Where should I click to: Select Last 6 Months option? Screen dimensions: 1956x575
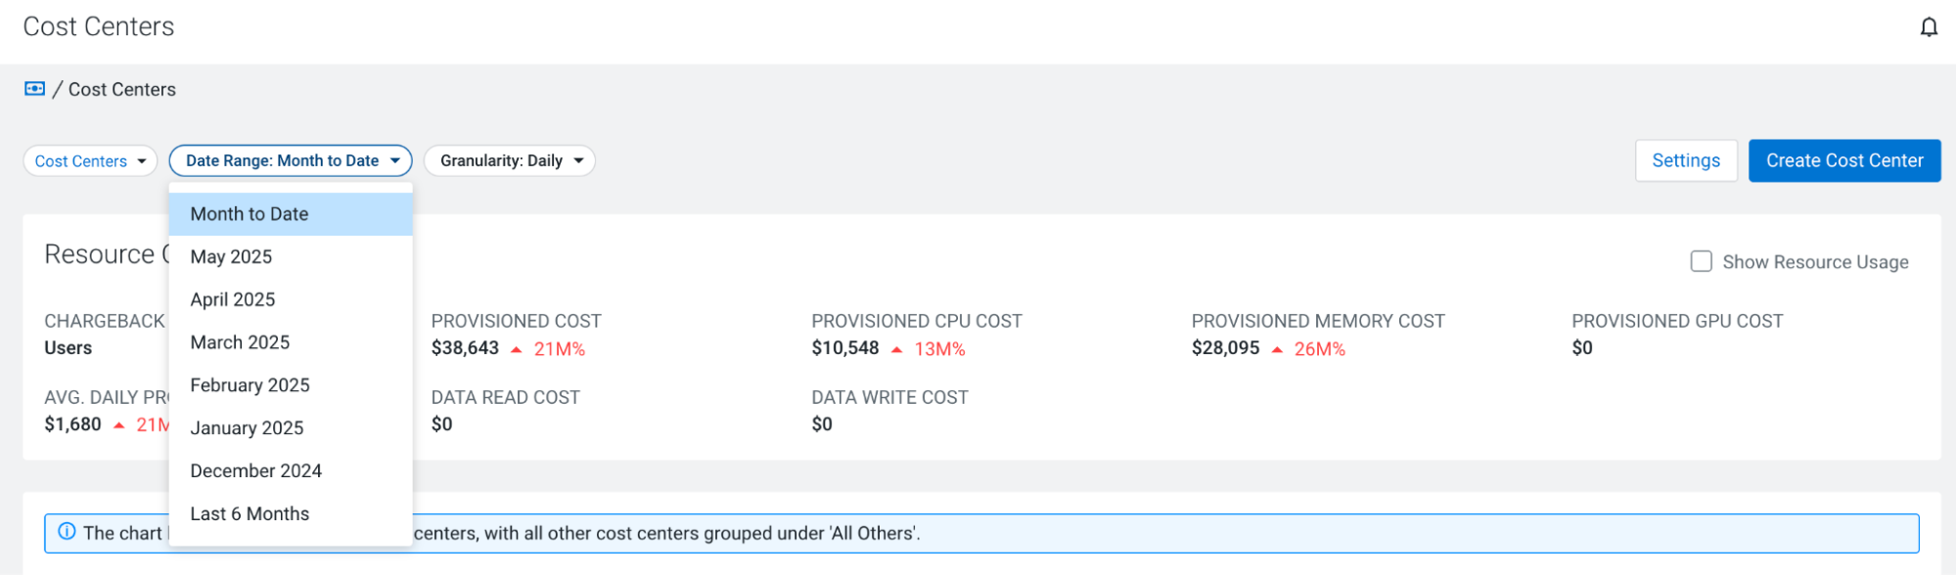(x=291, y=514)
